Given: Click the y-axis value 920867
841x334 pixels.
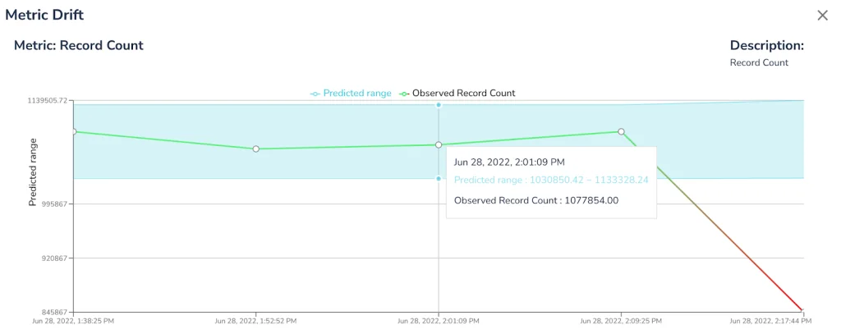Looking at the screenshot, I should pos(54,259).
